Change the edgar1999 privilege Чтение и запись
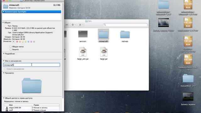 [x=40, y=108]
